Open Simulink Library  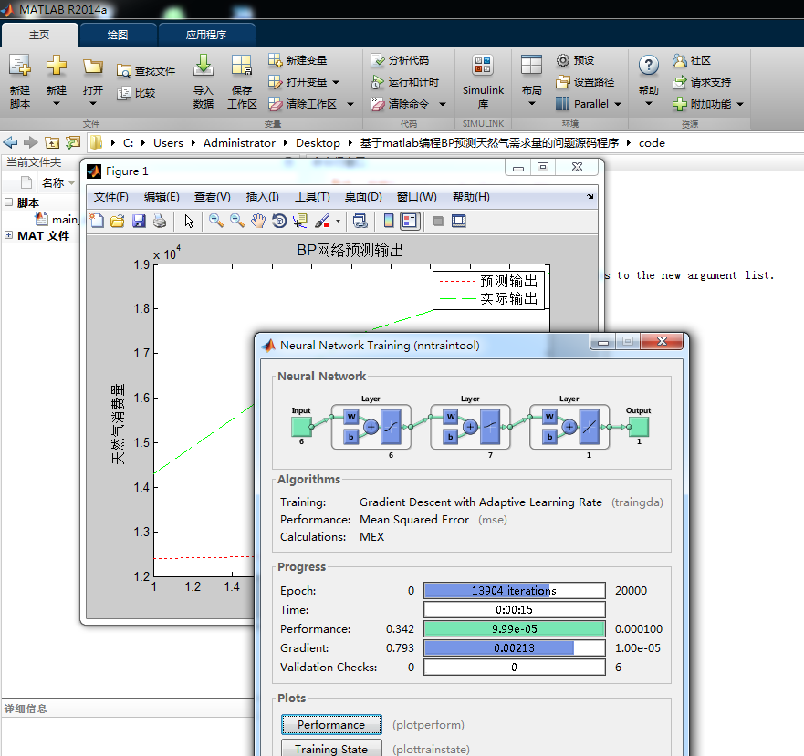[483, 81]
